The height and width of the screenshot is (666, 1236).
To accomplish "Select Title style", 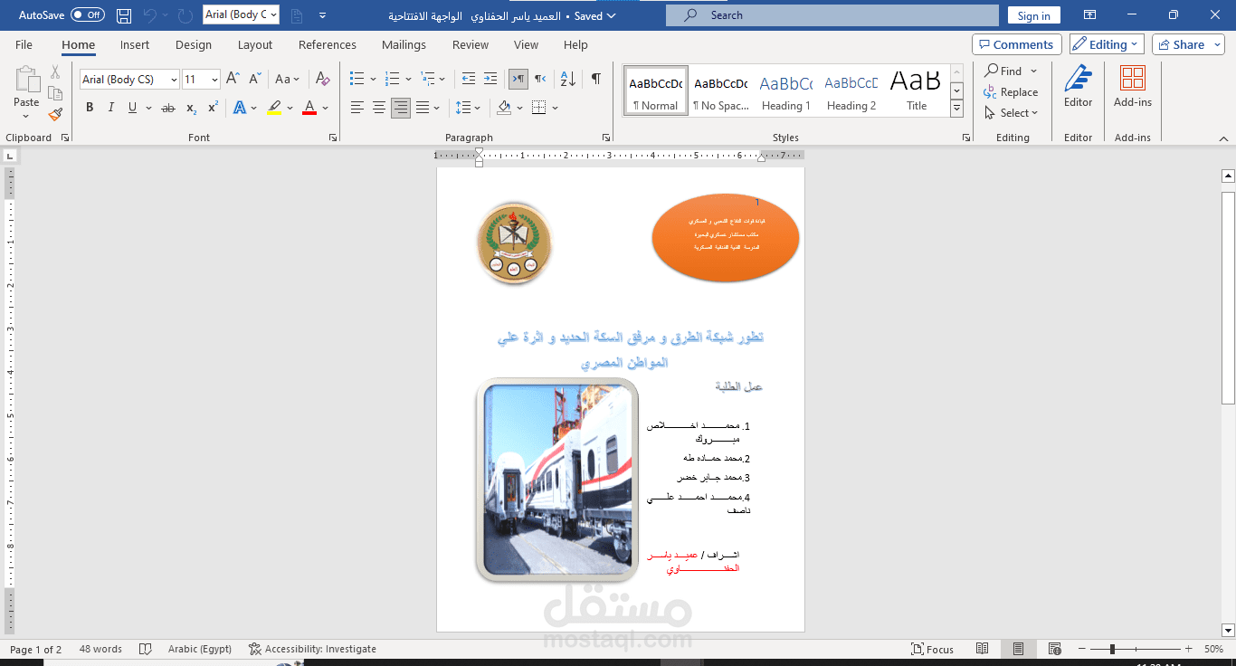I will click(916, 91).
